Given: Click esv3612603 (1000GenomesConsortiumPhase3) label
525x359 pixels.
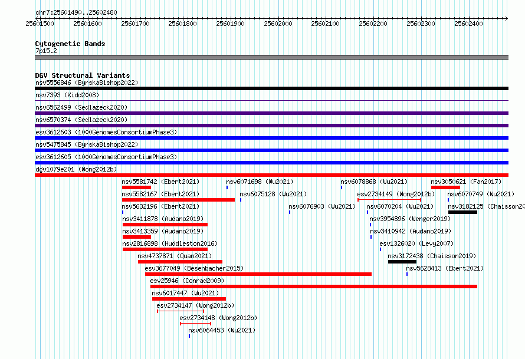Looking at the screenshot, I should (x=106, y=132).
